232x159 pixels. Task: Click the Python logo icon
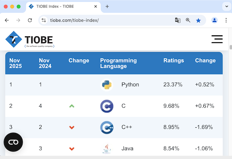tap(107, 85)
